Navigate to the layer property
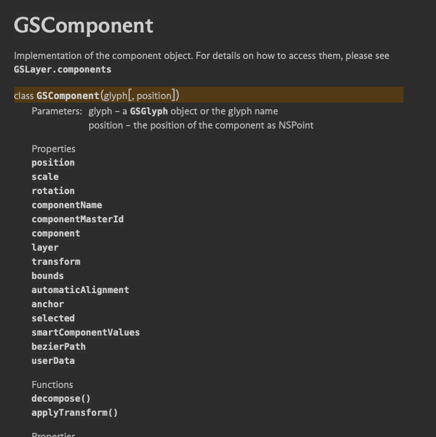This screenshot has width=436, height=437. [x=45, y=248]
